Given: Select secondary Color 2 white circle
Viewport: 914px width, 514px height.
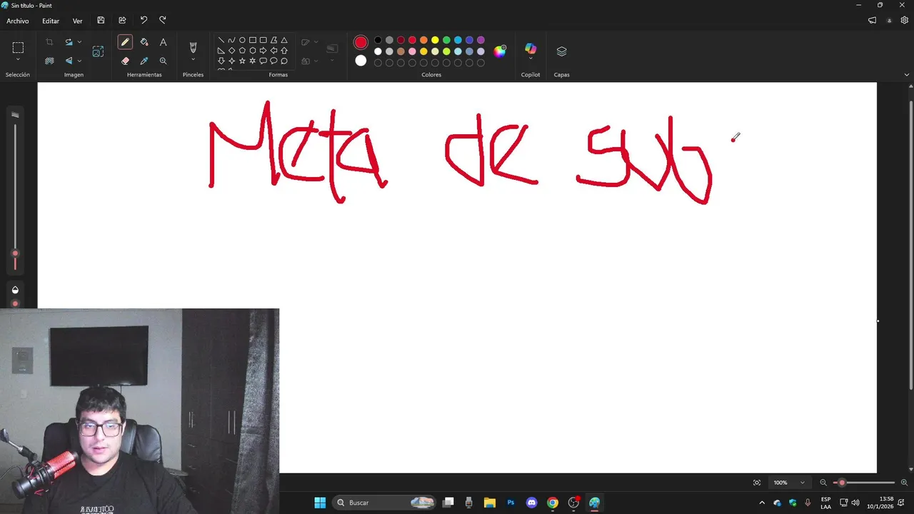Looking at the screenshot, I should pos(361,61).
